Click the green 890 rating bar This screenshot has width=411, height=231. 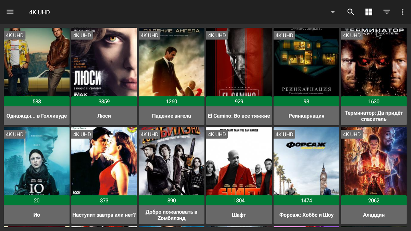coord(172,201)
